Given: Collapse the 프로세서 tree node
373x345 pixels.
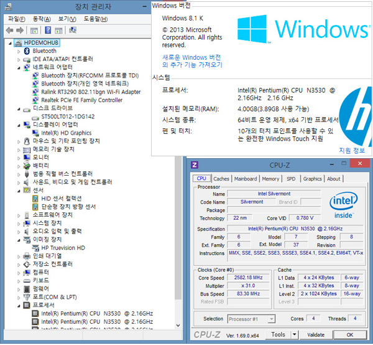Looking at the screenshot, I should (x=19, y=305).
